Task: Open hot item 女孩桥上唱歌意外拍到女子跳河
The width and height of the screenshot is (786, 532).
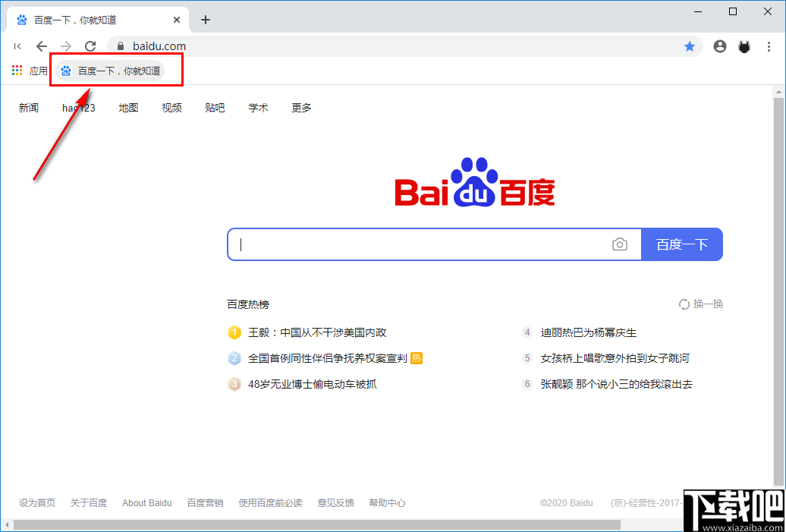Action: (615, 358)
